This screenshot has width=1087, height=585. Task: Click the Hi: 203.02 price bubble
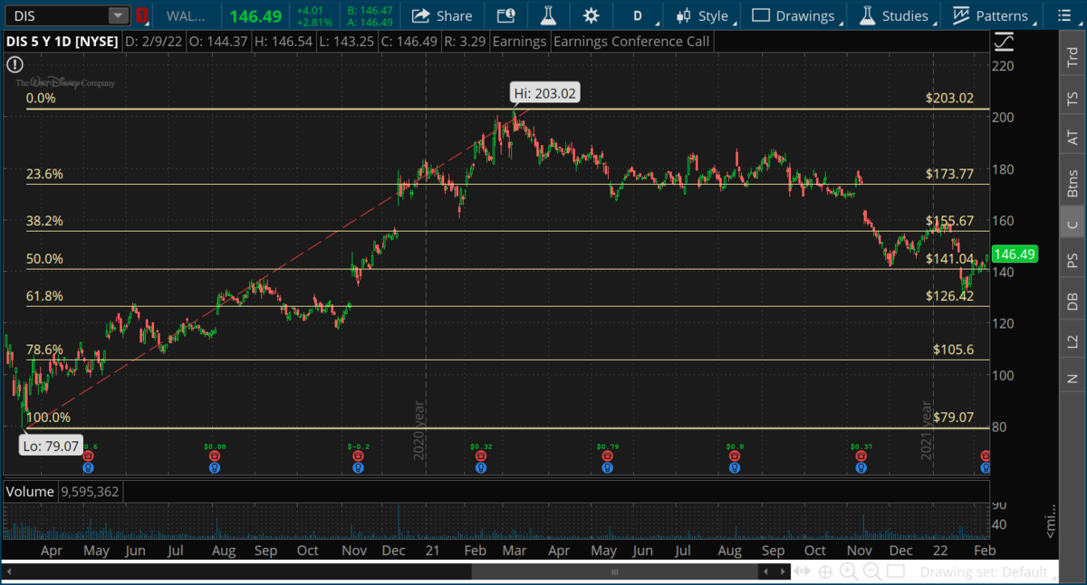click(x=544, y=93)
